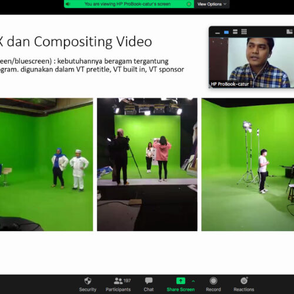Click the side-by-side layout icon in video panel
This screenshot has height=294, width=294.
click(x=289, y=32)
